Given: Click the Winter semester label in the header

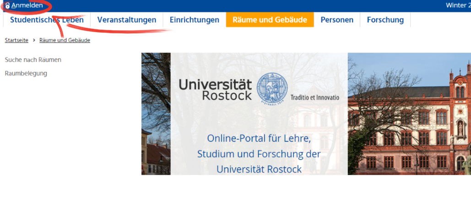Looking at the screenshot, I should (x=458, y=5).
